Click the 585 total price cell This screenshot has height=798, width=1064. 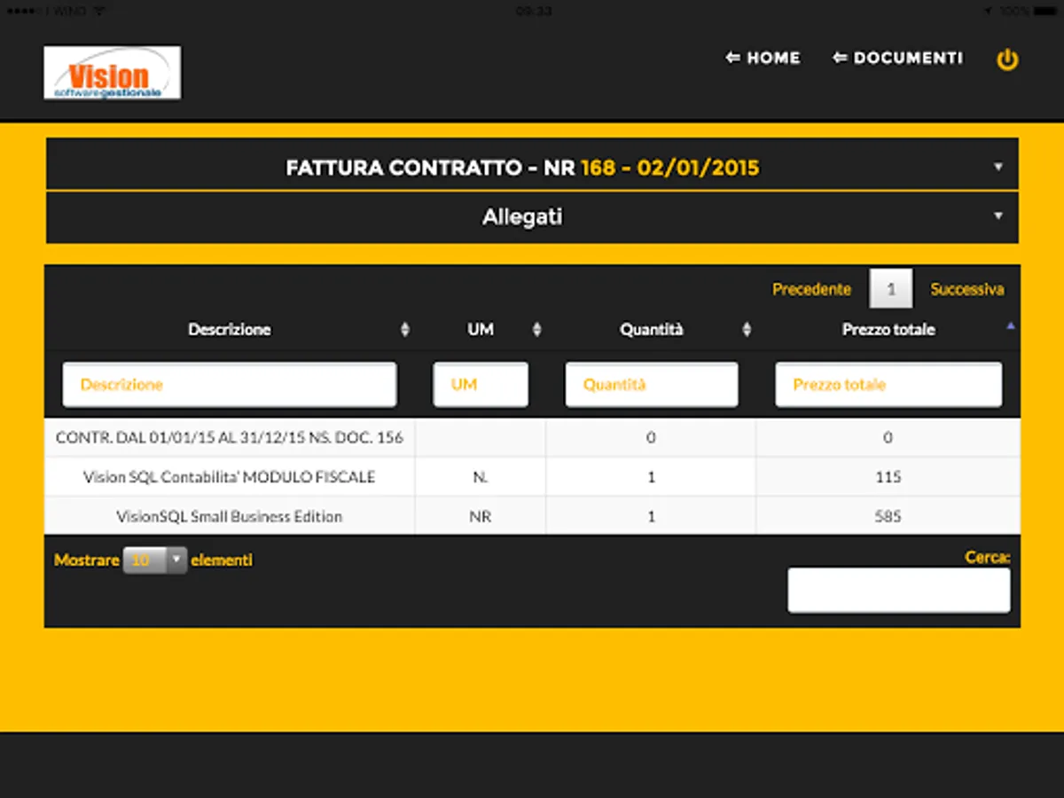[888, 516]
